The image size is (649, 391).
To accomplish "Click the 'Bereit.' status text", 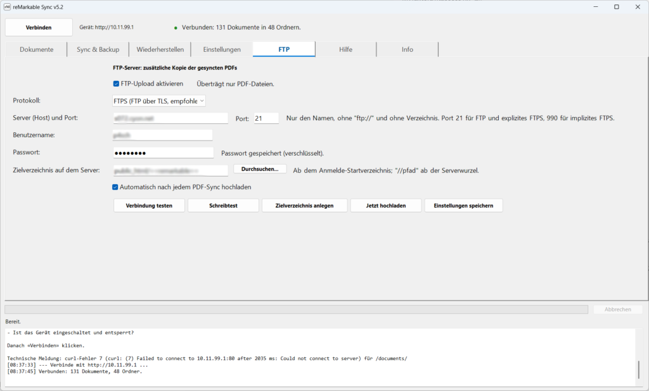I will coord(13,321).
